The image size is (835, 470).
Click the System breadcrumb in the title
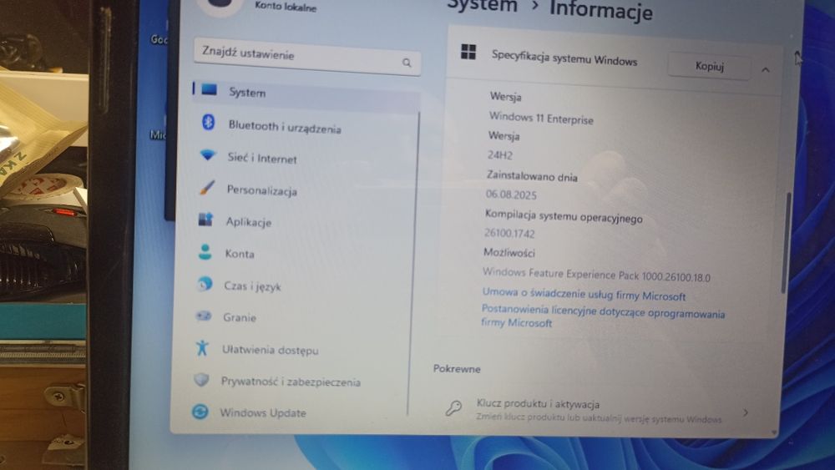483,5
